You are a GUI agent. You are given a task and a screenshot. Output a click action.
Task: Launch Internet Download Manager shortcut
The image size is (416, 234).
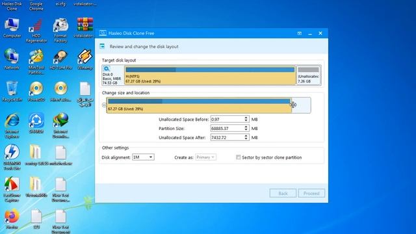click(x=61, y=125)
